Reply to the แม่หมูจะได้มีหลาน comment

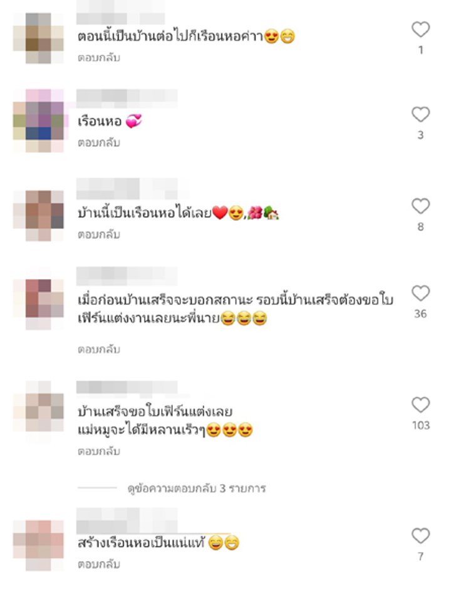(x=99, y=452)
